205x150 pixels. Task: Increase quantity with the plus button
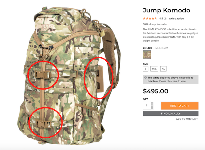[152, 104]
